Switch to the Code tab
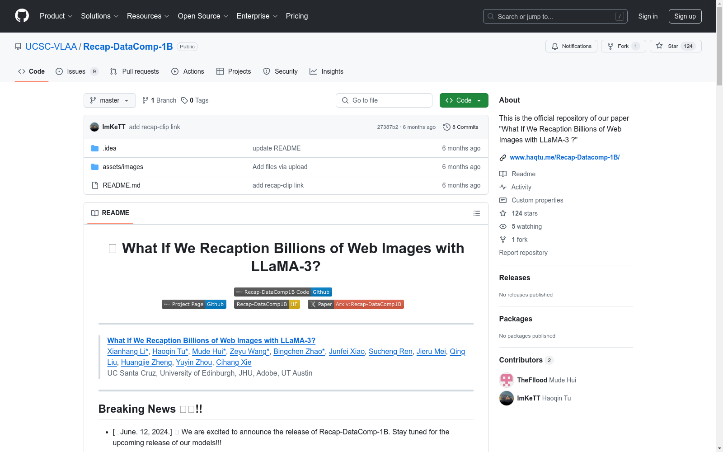 coord(31,71)
